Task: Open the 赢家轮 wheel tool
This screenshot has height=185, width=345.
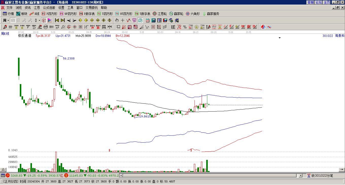Action: tap(176, 14)
